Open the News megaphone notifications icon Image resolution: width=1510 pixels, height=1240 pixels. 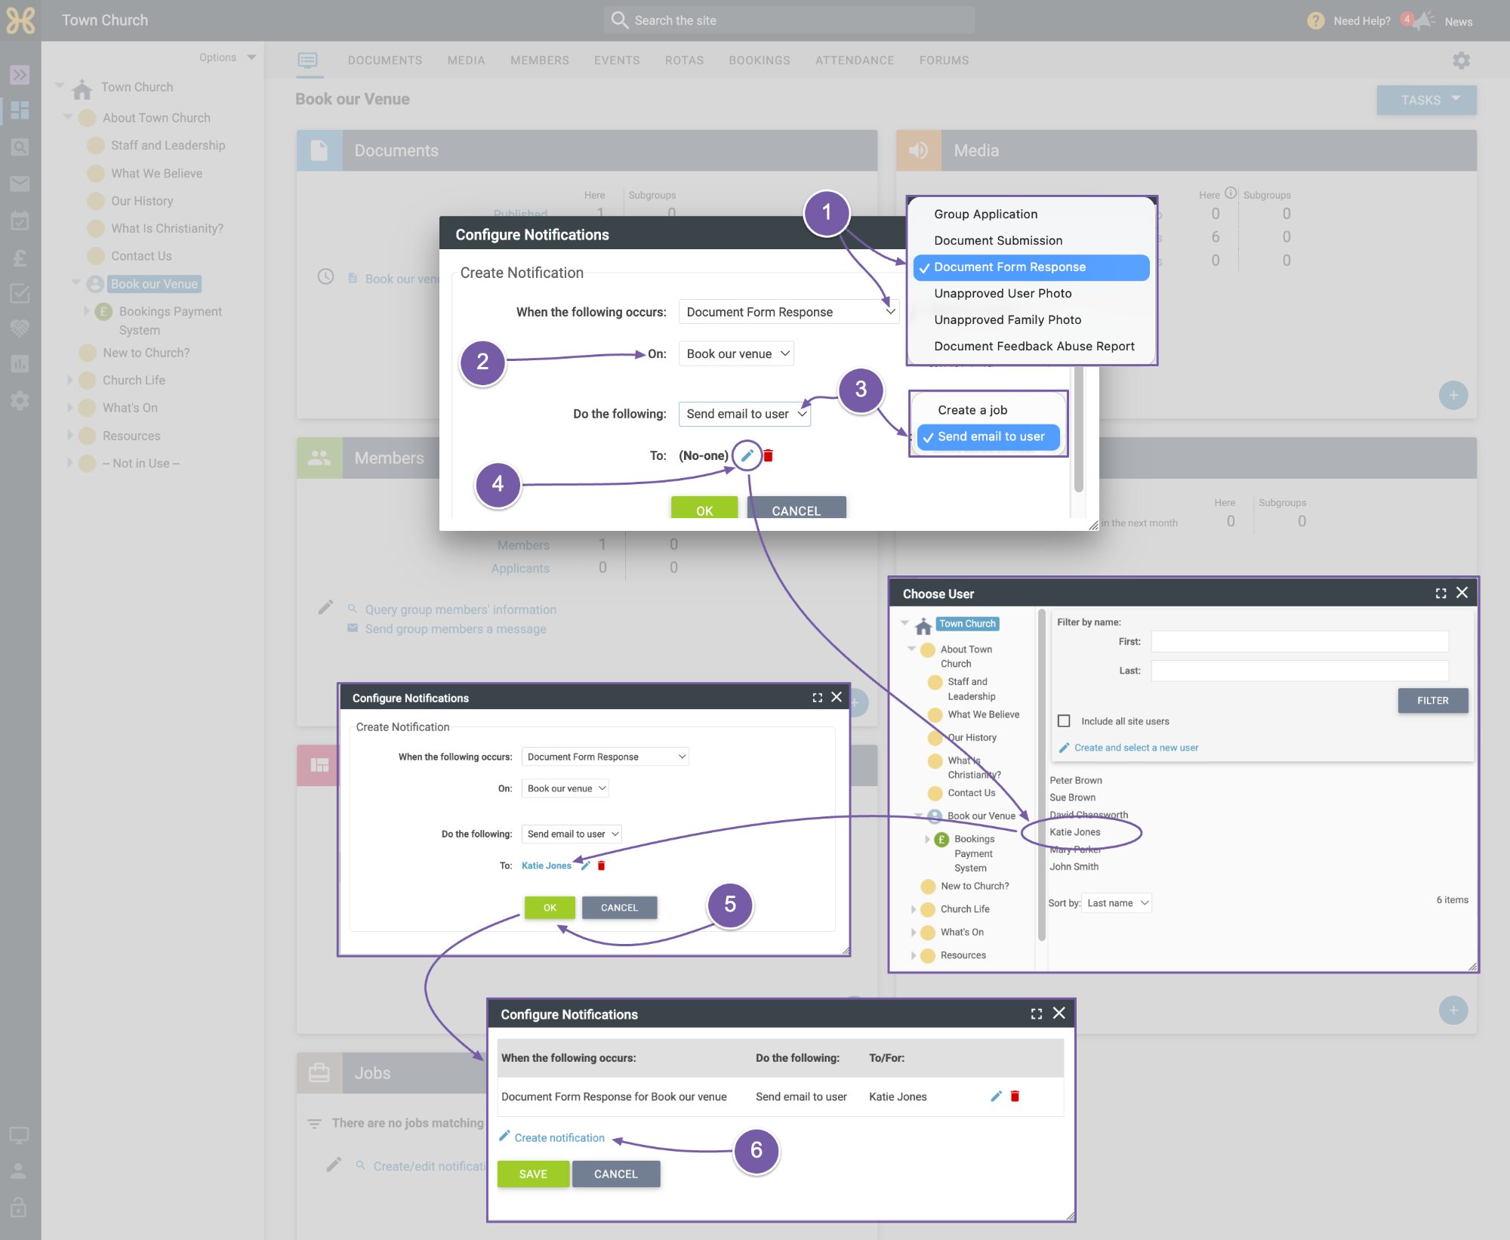pos(1423,20)
